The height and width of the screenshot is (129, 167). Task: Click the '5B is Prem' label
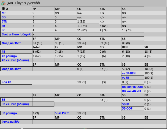pyautogui.click(x=62, y=113)
